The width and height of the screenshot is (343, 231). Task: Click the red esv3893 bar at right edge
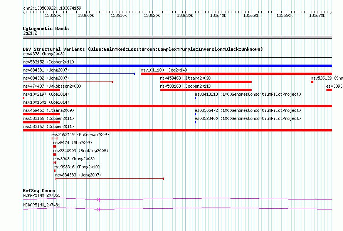pyautogui.click(x=329, y=90)
